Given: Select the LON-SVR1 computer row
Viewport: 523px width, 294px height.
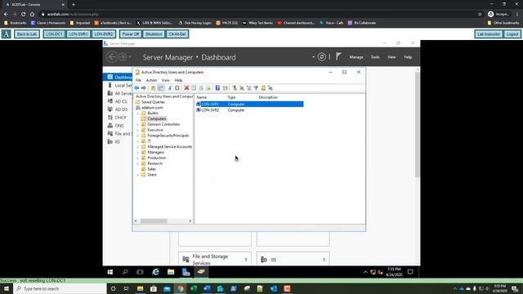Looking at the screenshot, I should pos(249,105).
